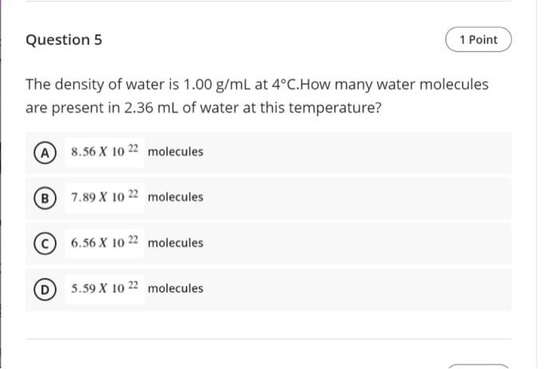Select answer option D radio circle
The image size is (559, 369).
tap(45, 289)
